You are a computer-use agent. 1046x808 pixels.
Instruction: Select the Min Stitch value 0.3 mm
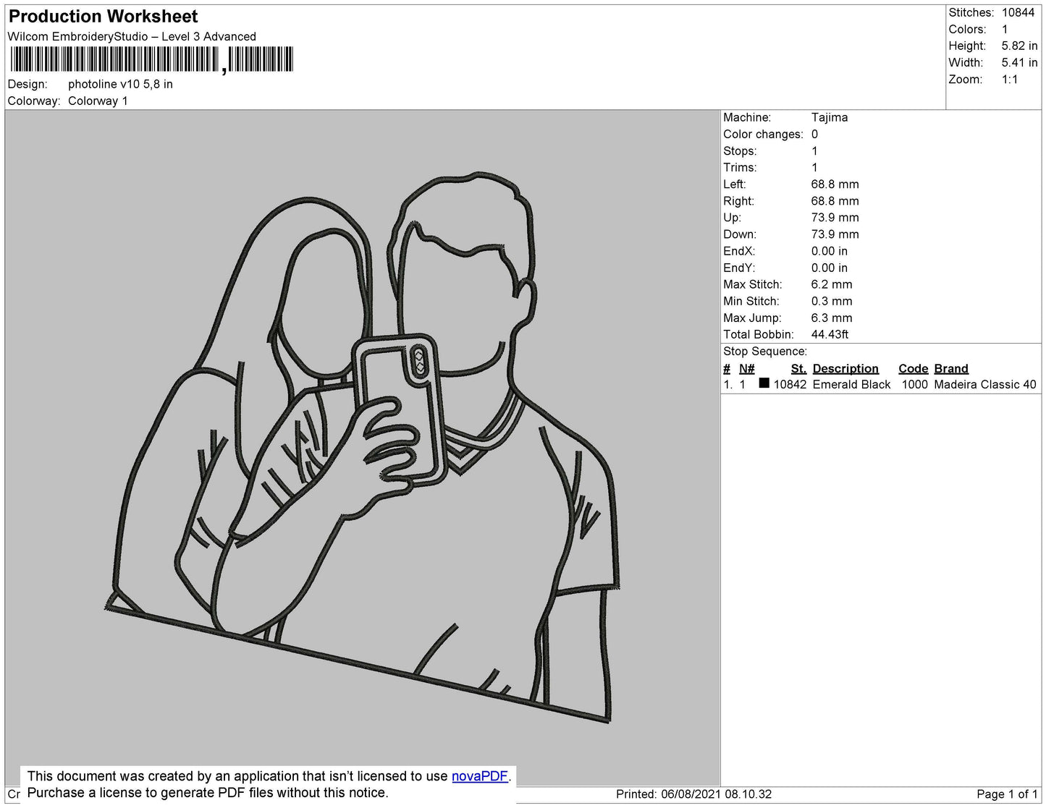832,301
